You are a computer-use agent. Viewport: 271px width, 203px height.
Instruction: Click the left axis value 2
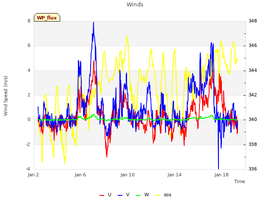click(x=29, y=95)
